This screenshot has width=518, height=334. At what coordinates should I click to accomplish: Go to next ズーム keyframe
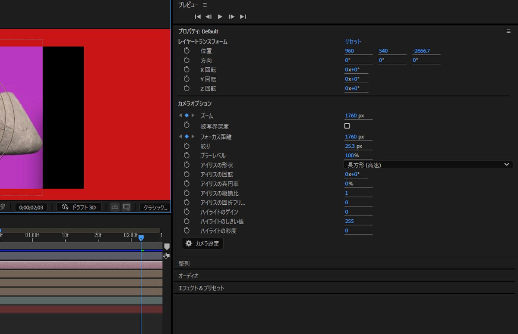[193, 115]
